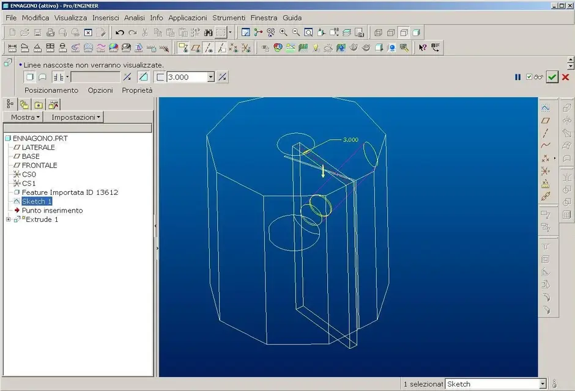Click datum plane tool in right toolbar

(x=545, y=120)
